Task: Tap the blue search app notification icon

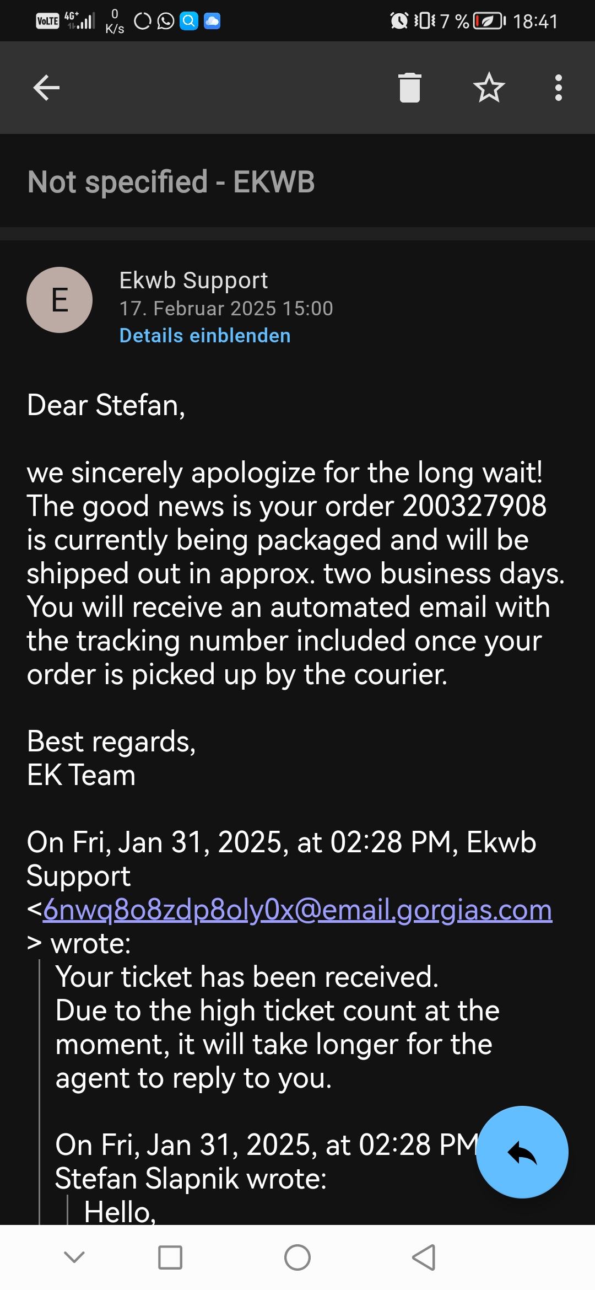Action: tap(189, 21)
